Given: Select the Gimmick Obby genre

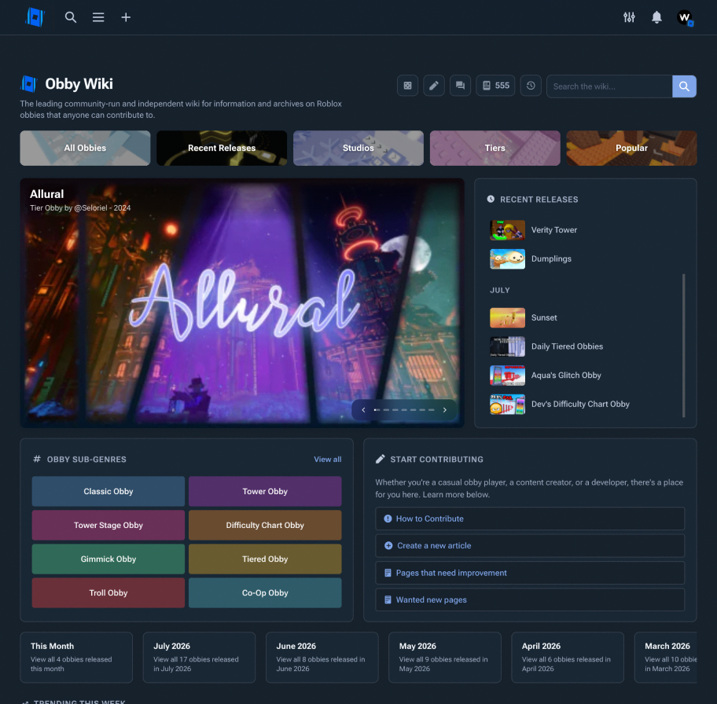Looking at the screenshot, I should tap(108, 559).
